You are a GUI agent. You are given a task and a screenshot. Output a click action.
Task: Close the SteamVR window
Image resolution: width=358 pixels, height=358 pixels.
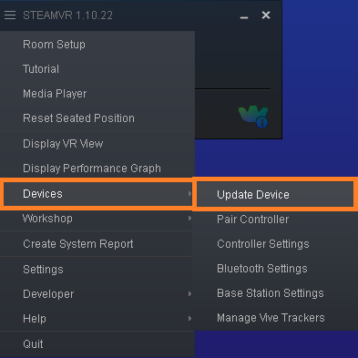266,15
